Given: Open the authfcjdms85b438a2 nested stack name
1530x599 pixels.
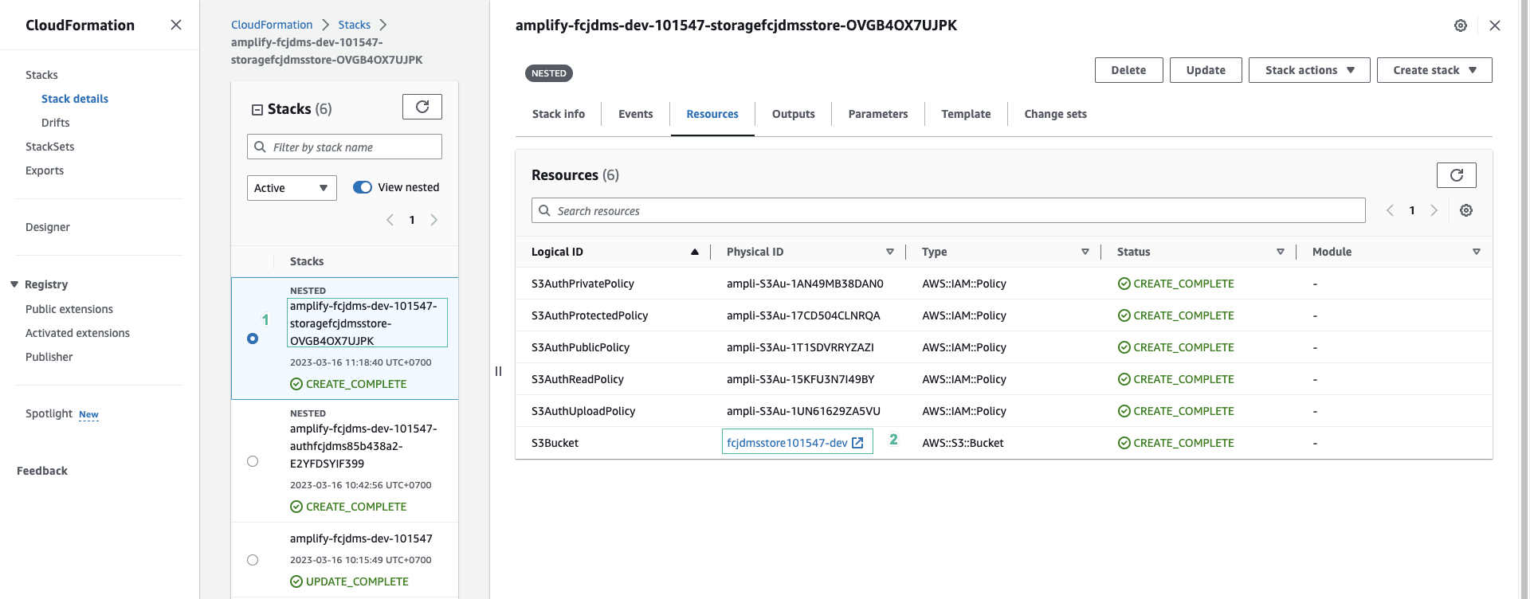Looking at the screenshot, I should point(363,446).
